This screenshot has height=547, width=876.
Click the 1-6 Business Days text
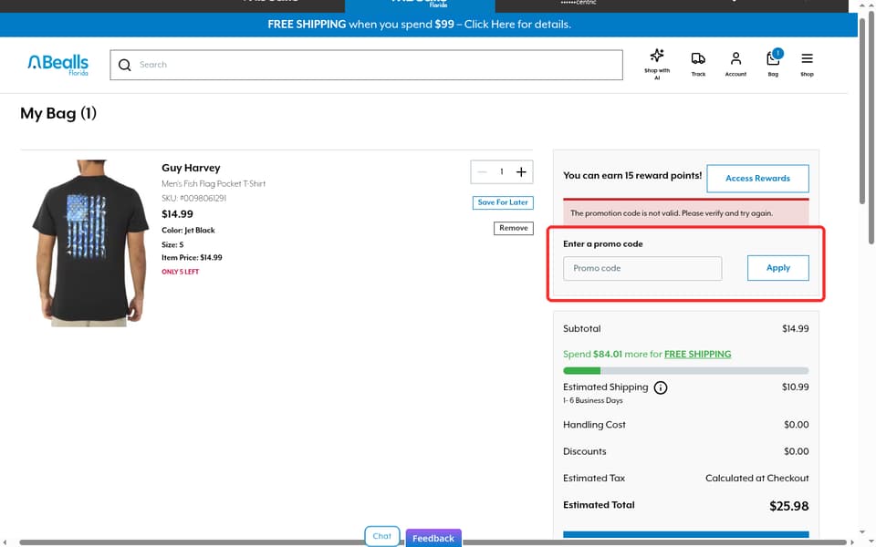click(593, 400)
